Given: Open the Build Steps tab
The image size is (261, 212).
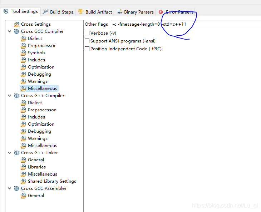Looking at the screenshot, I should tap(58, 12).
